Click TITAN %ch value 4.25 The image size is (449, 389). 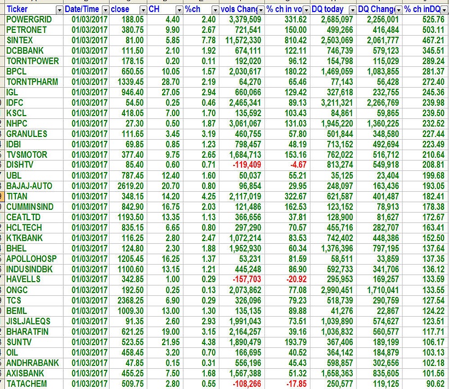click(202, 197)
